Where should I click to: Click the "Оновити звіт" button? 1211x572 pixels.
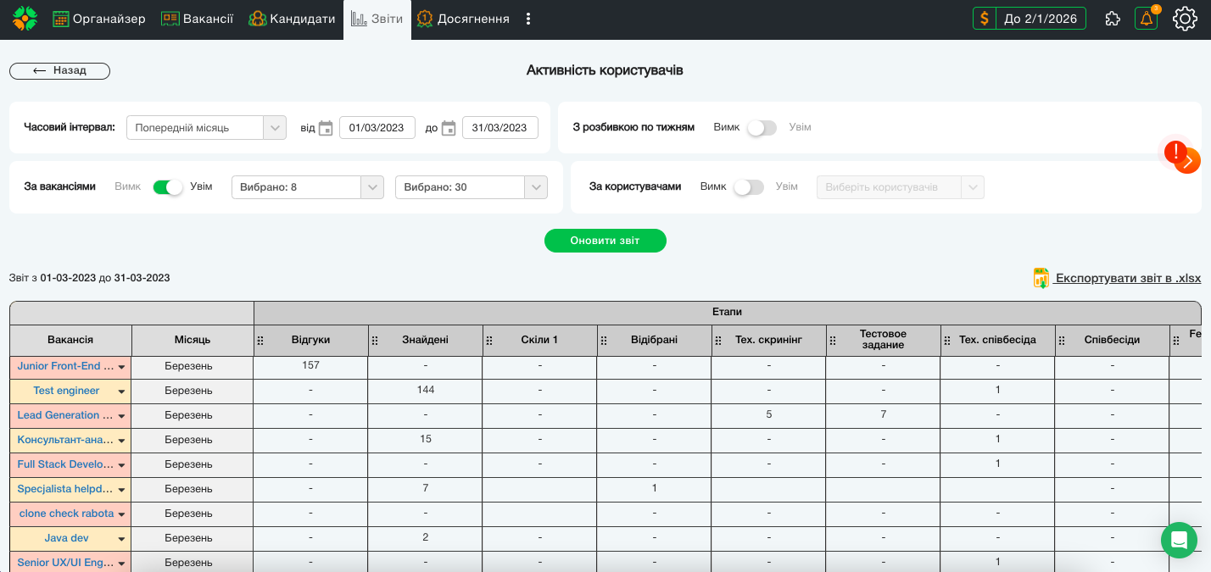coord(605,241)
